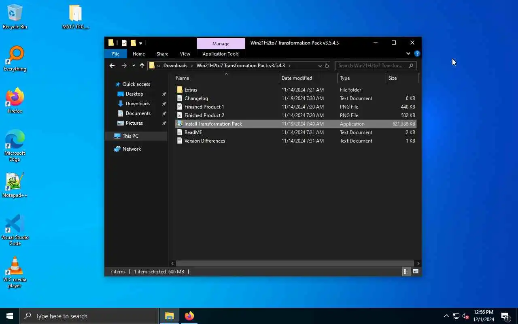
Task: Open the File ribbon menu
Action: point(116,54)
